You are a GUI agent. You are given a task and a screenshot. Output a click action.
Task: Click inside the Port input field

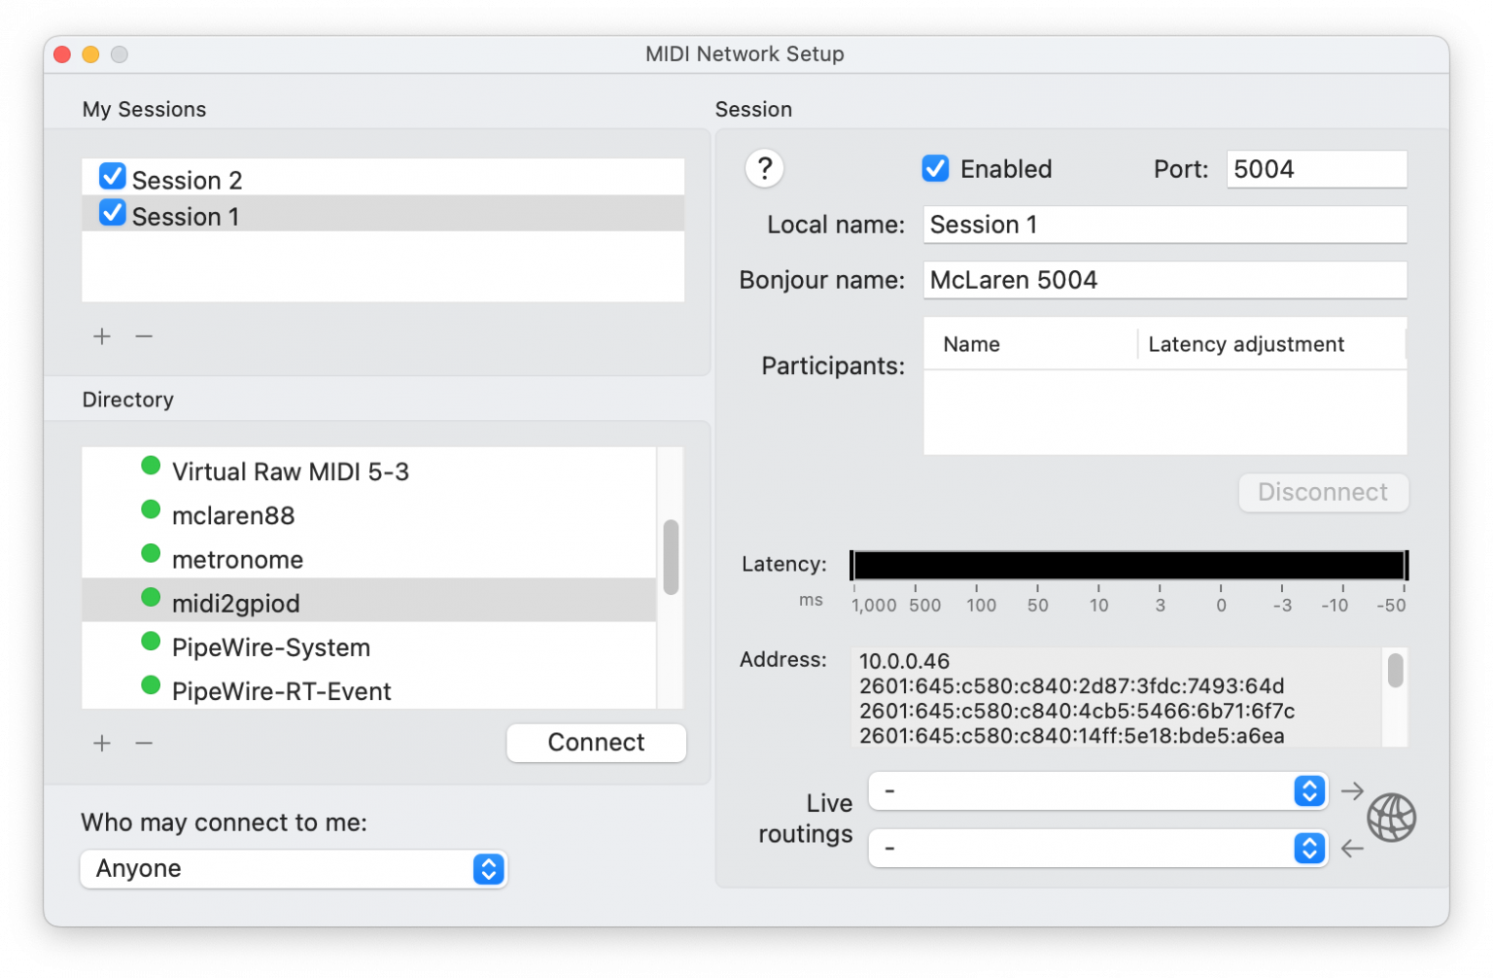pyautogui.click(x=1316, y=168)
